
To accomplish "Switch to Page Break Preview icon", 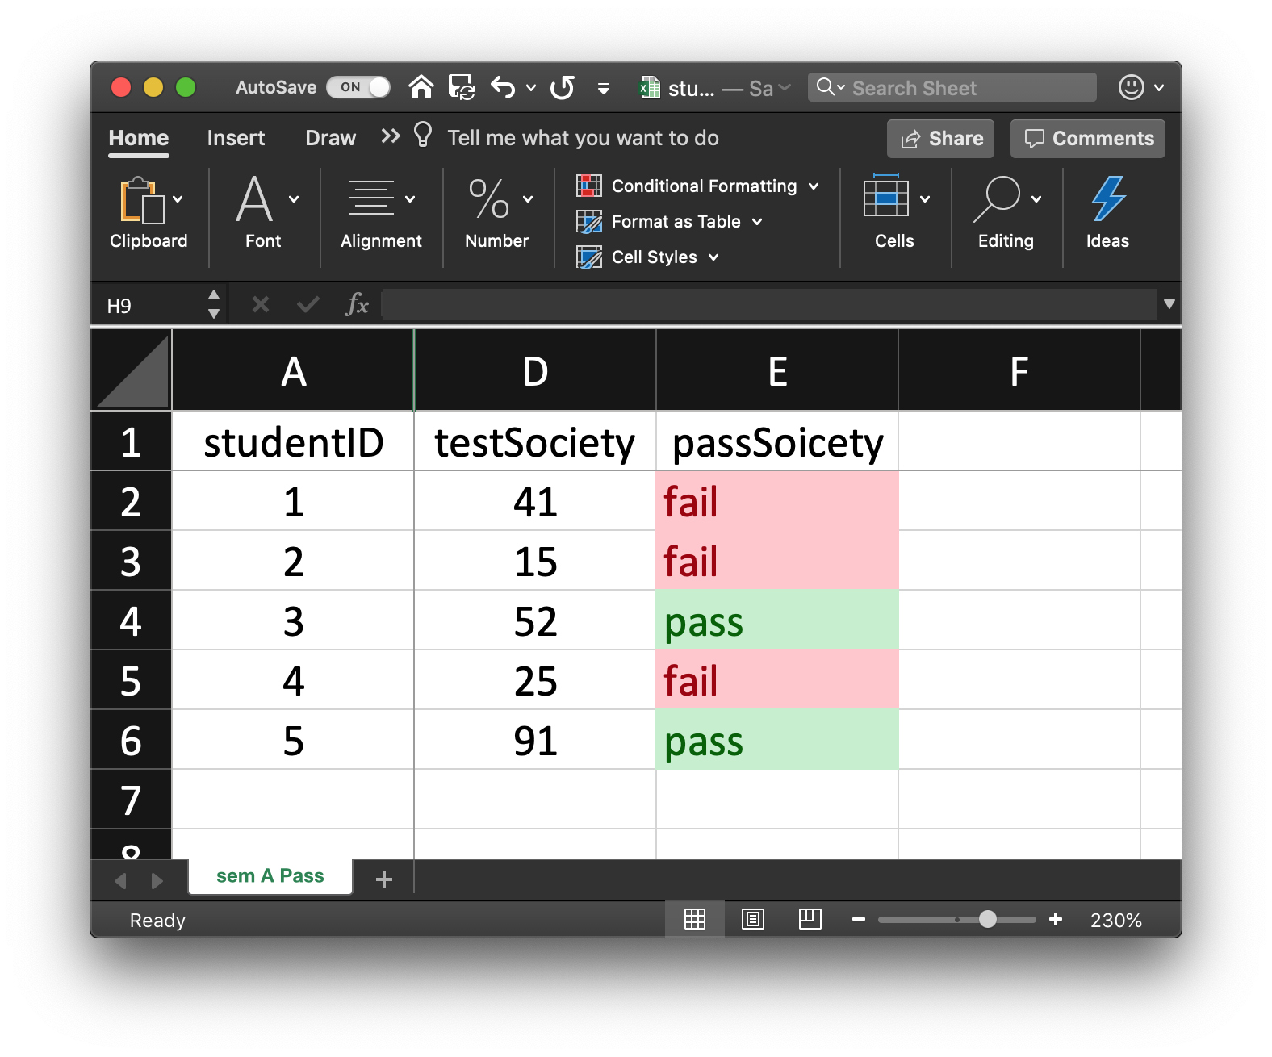I will (810, 919).
